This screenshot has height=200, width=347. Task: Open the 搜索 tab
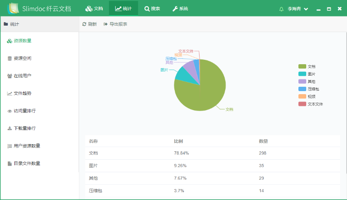click(x=152, y=8)
